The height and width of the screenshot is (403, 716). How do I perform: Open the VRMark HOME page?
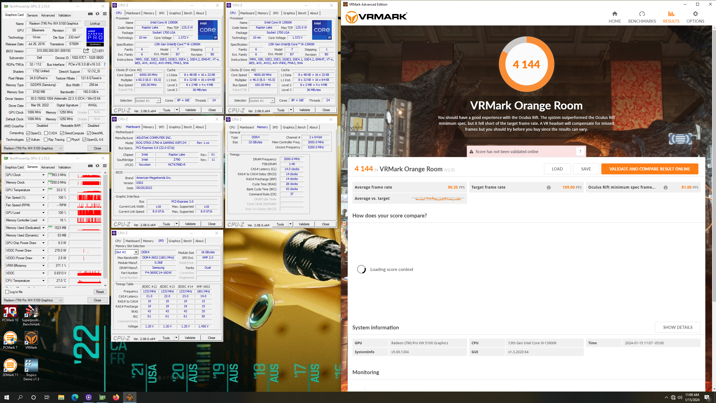click(x=614, y=17)
